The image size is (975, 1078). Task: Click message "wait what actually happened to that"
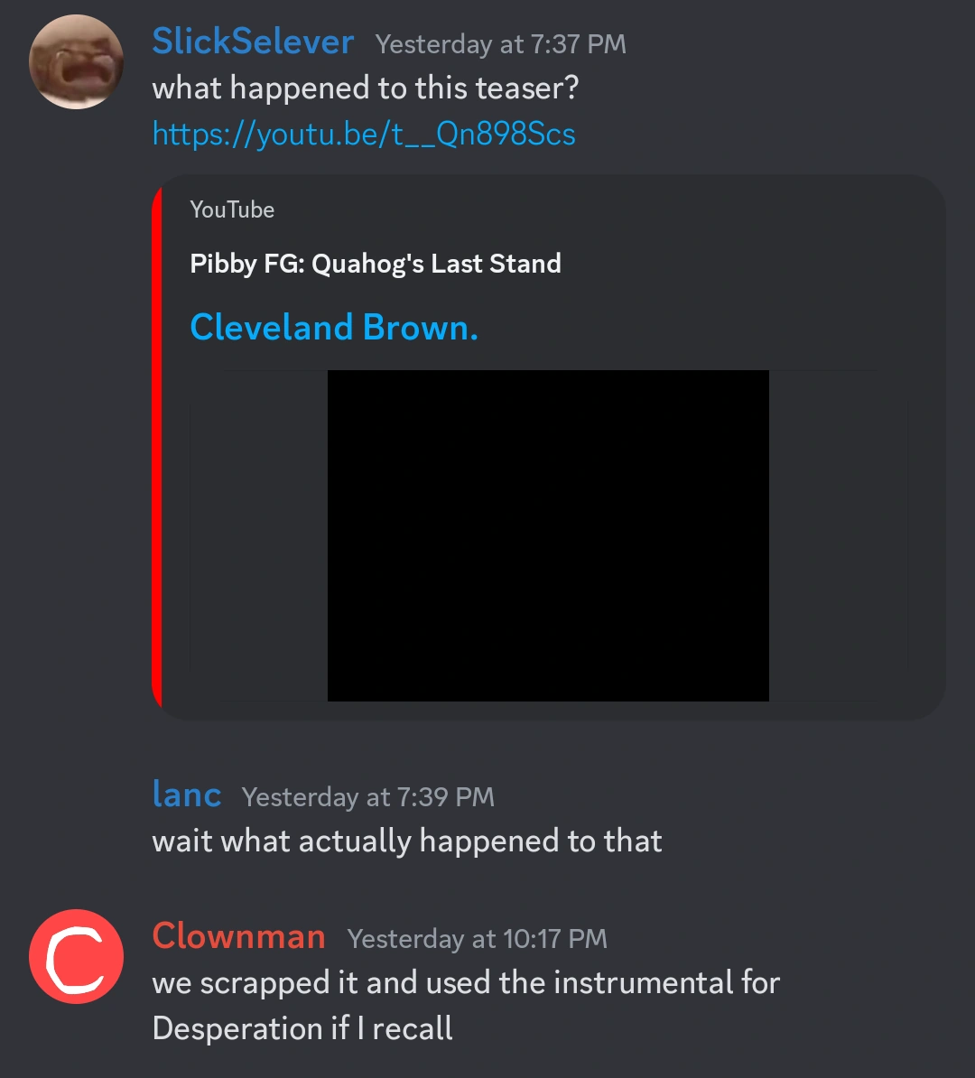point(407,841)
